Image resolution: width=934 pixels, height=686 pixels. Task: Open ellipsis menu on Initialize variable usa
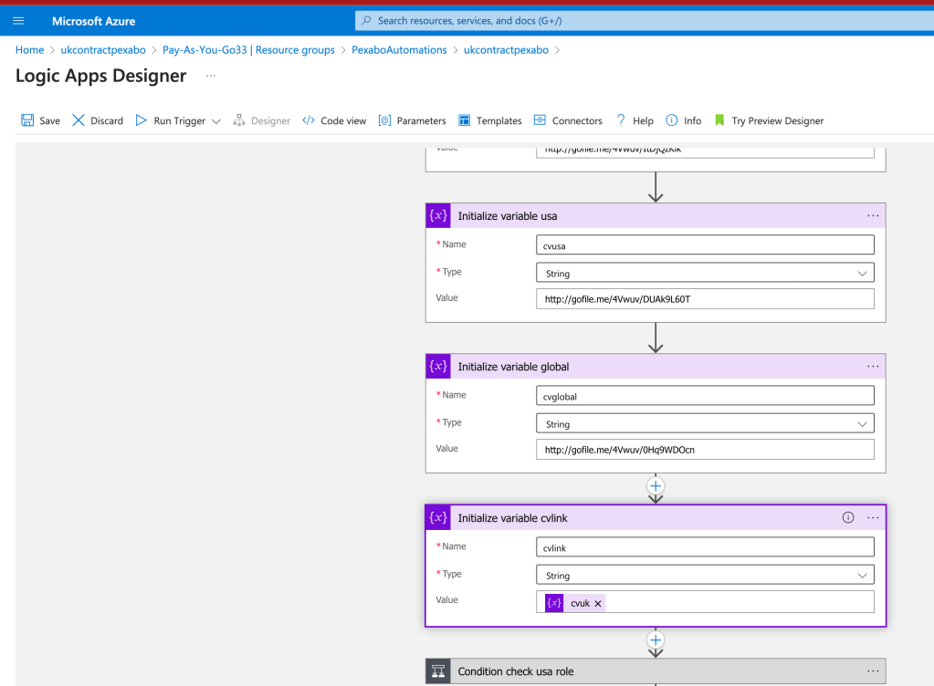click(873, 216)
